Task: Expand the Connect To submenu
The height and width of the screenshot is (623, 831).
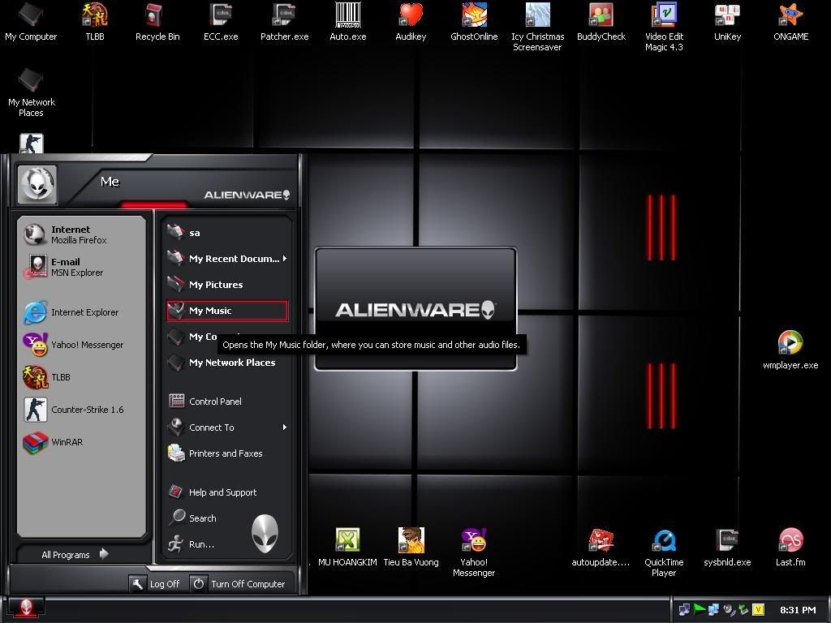Action: (x=227, y=428)
